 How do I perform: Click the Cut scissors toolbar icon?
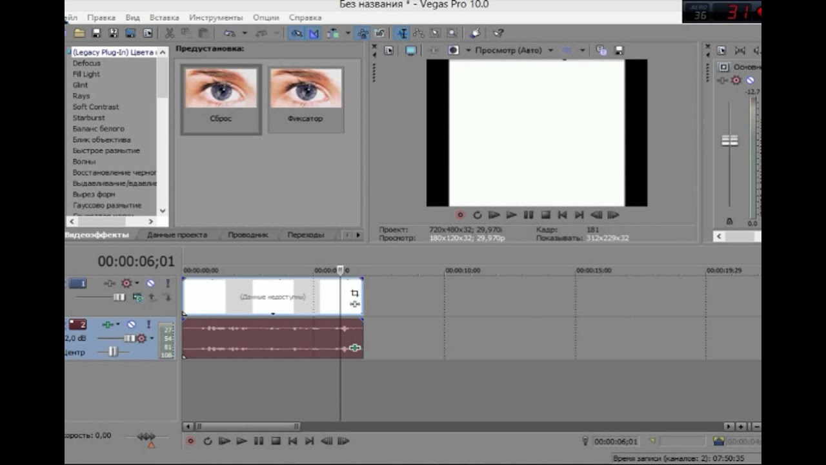170,33
